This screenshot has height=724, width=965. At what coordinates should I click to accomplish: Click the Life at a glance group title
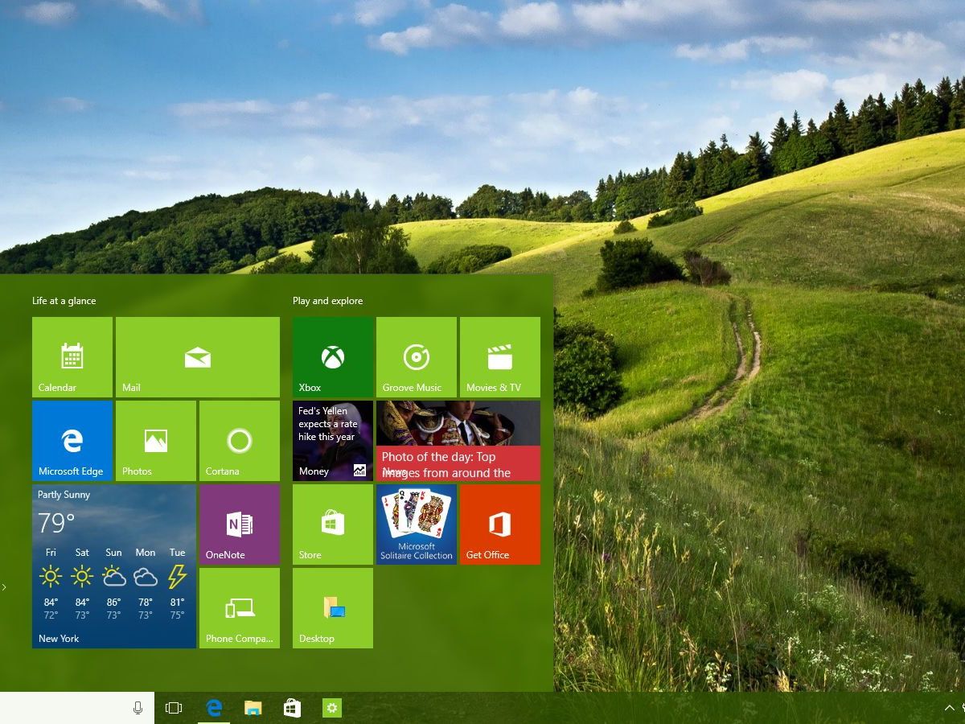(64, 301)
